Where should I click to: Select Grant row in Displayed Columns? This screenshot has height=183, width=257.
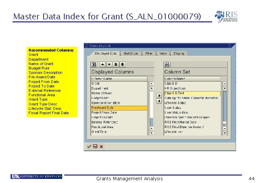coord(119,83)
